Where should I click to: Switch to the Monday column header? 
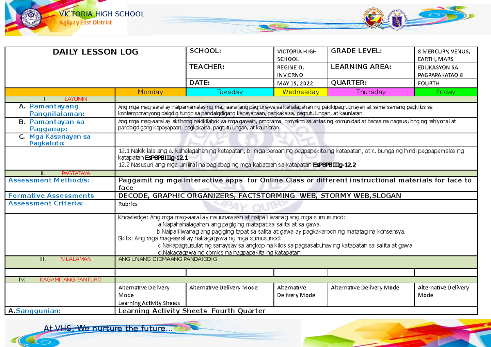pos(150,92)
